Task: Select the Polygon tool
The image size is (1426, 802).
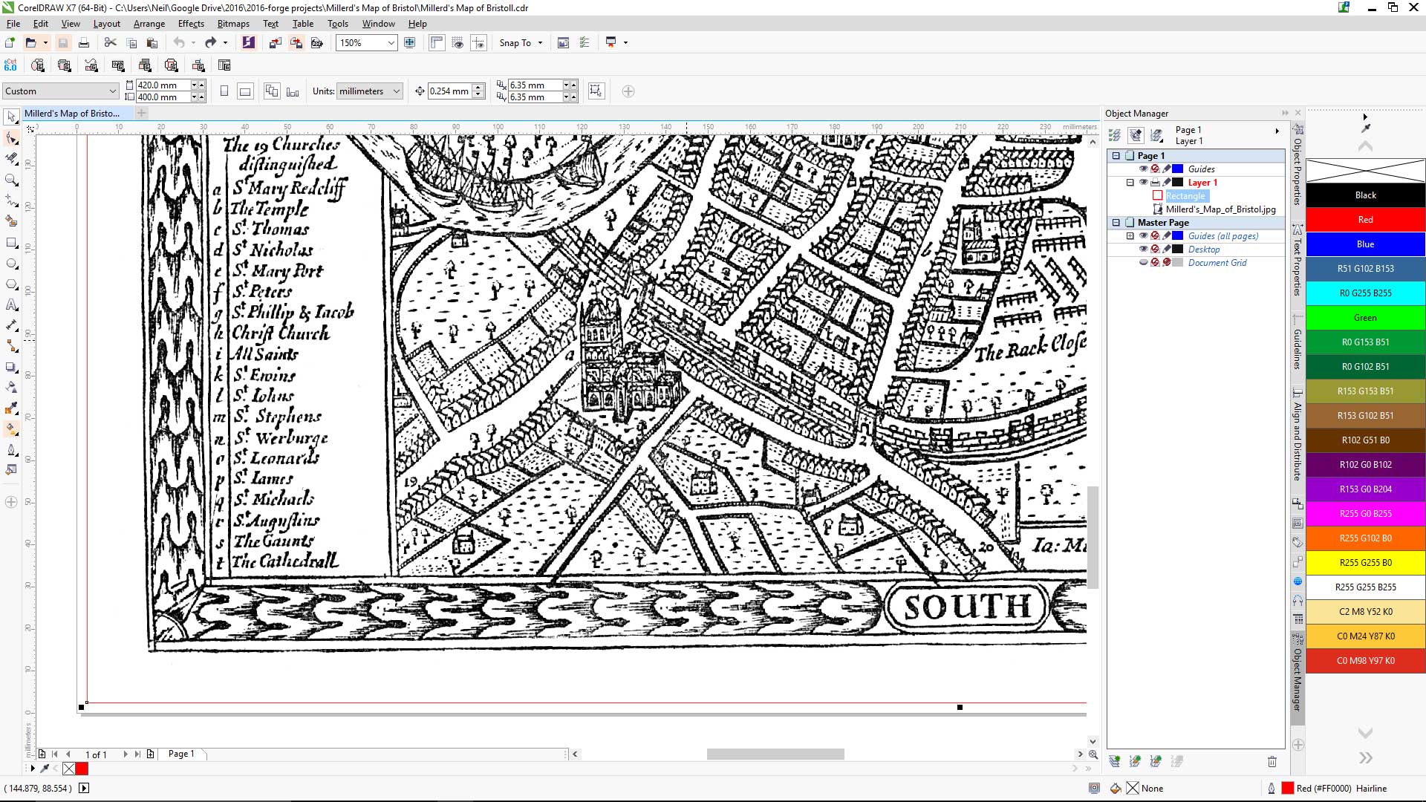Action: pyautogui.click(x=11, y=284)
